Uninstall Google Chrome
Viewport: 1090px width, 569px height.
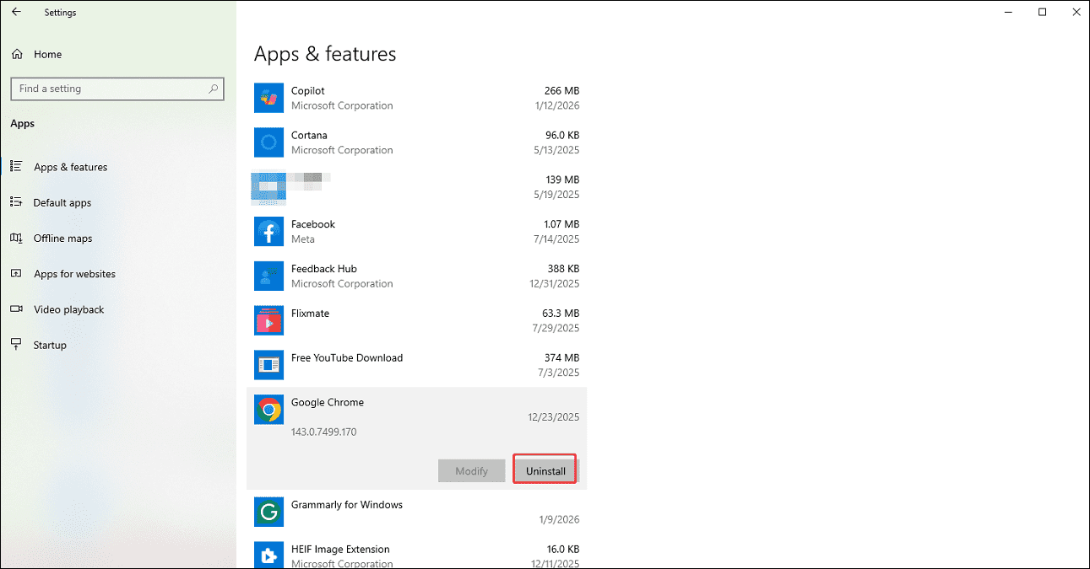544,470
